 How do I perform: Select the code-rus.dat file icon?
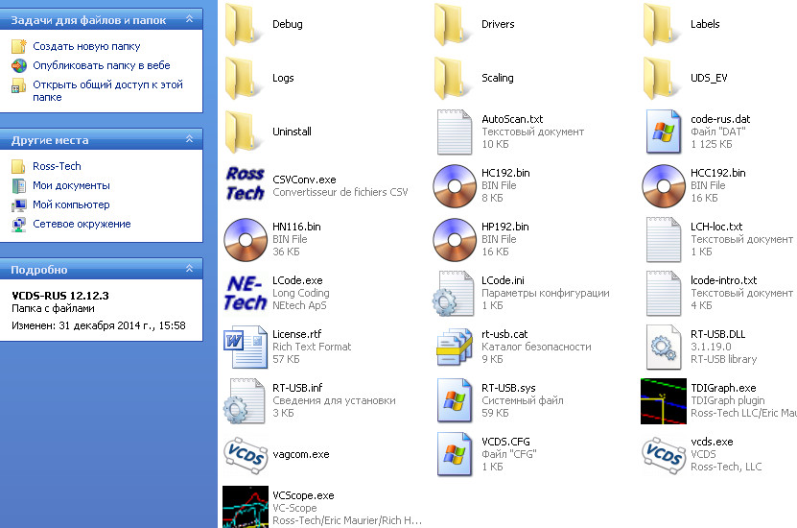point(664,132)
